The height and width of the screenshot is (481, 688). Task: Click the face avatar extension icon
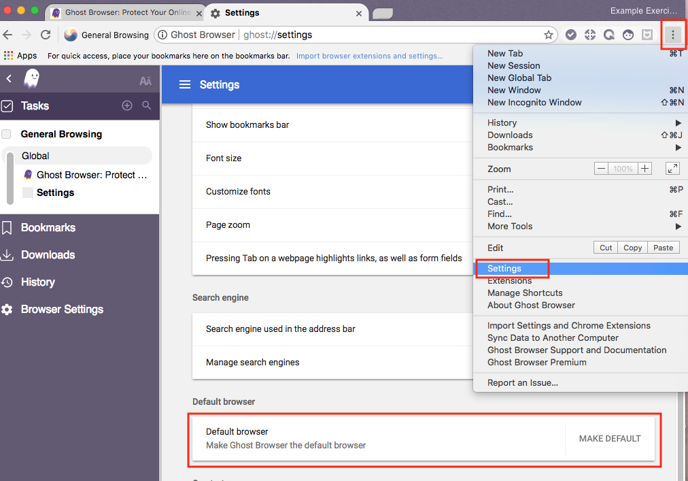pos(628,35)
